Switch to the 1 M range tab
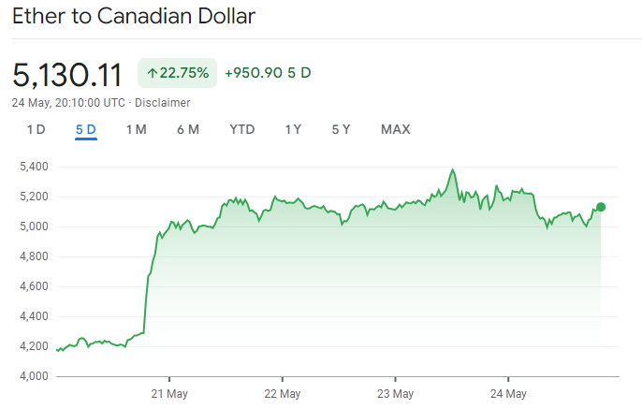This screenshot has height=409, width=642. pyautogui.click(x=136, y=129)
